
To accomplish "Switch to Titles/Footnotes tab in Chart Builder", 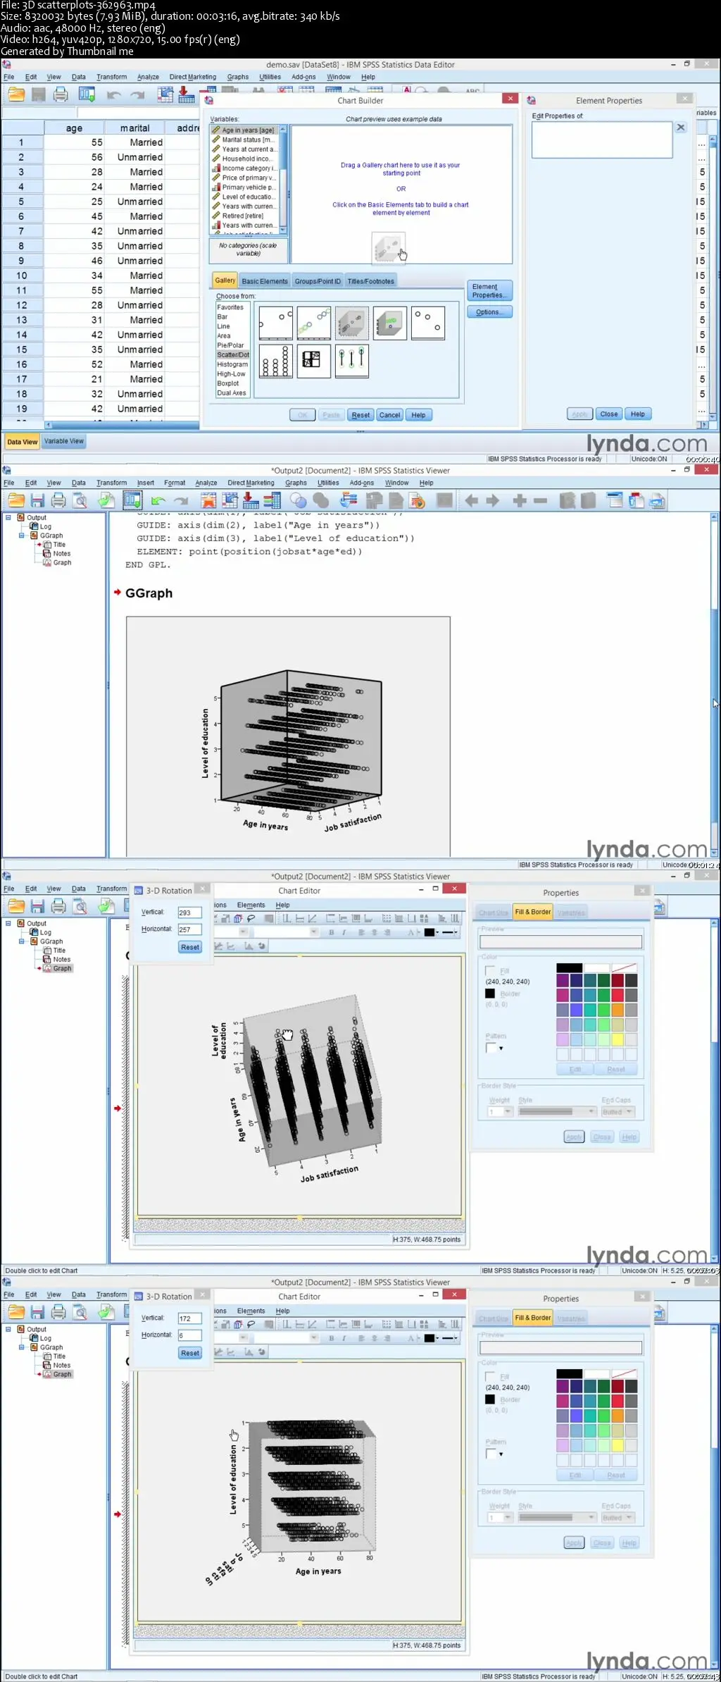I will pyautogui.click(x=370, y=281).
